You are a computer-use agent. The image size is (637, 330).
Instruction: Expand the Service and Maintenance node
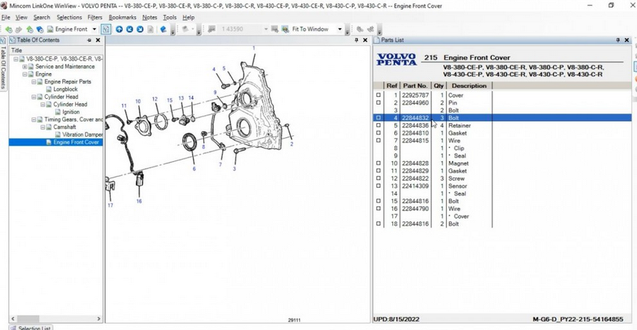(25, 67)
